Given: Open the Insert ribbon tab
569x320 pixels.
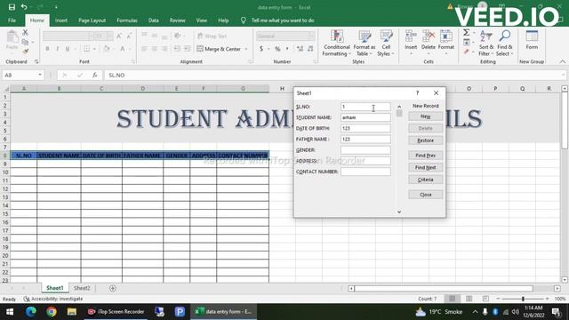Looking at the screenshot, I should click(61, 20).
